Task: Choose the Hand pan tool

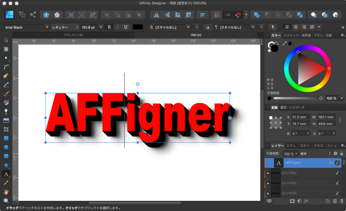Action: point(6,192)
